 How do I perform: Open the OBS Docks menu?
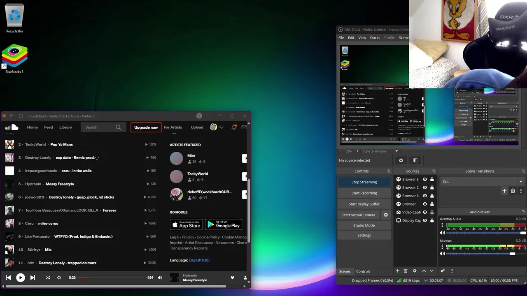pos(375,37)
